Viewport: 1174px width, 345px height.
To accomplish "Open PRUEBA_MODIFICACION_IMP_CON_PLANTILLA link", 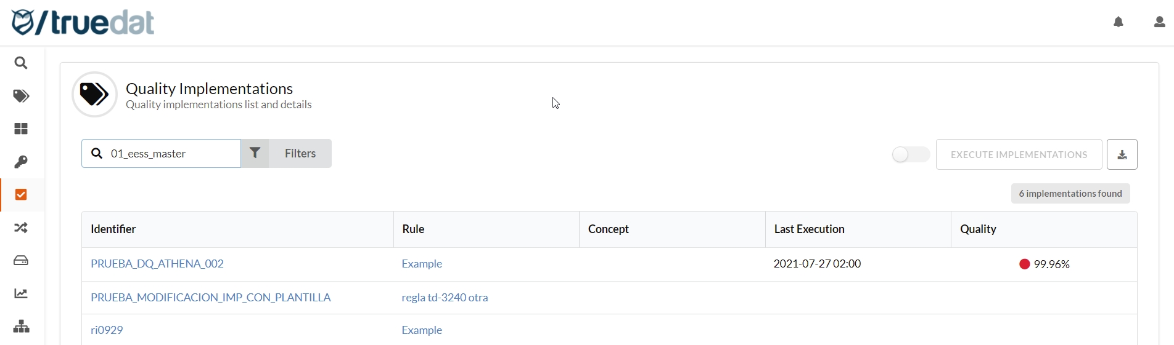I will pos(211,298).
